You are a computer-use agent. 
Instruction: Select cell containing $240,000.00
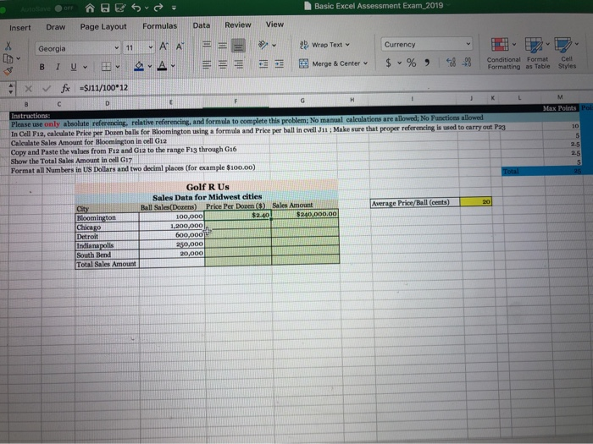click(x=305, y=214)
